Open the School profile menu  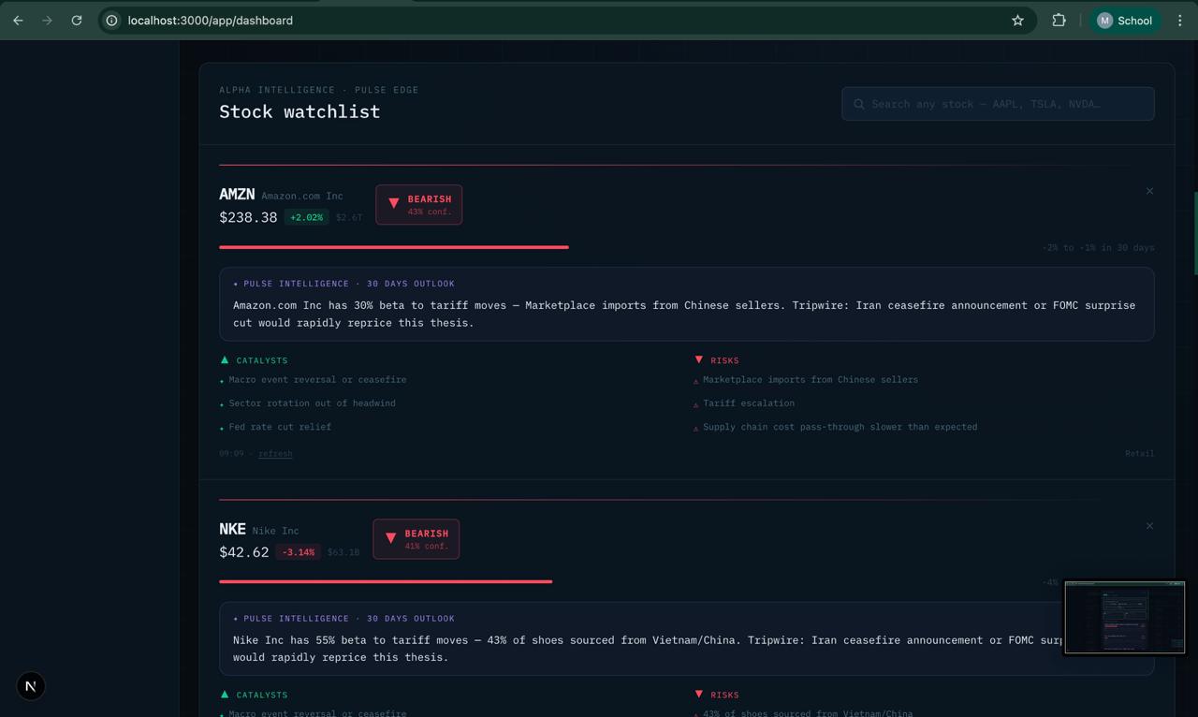point(1124,20)
